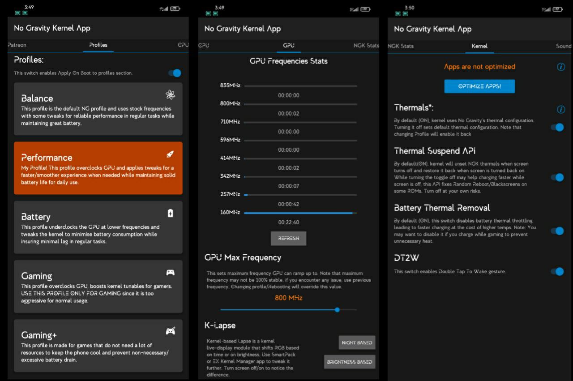Click the OPTIMIZE APPS! button
The height and width of the screenshot is (381, 573).
coord(479,86)
